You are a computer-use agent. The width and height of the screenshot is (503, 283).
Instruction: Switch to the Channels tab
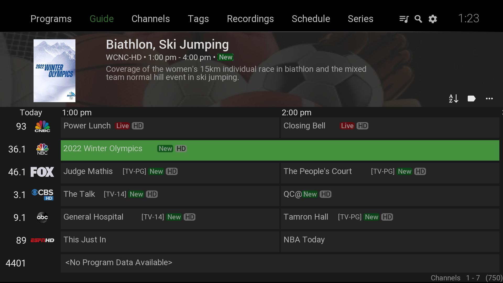151,19
